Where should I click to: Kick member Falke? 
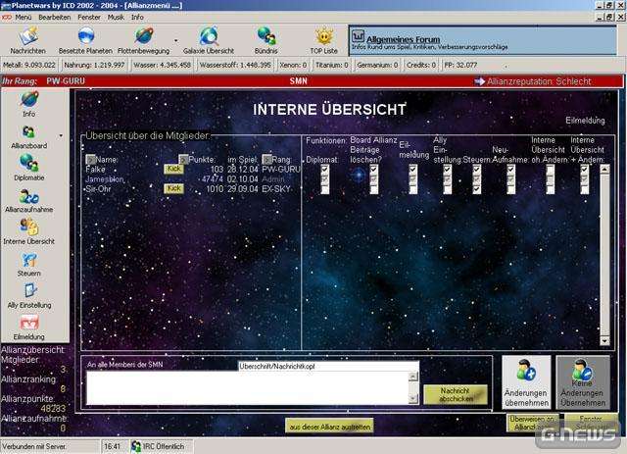click(174, 169)
